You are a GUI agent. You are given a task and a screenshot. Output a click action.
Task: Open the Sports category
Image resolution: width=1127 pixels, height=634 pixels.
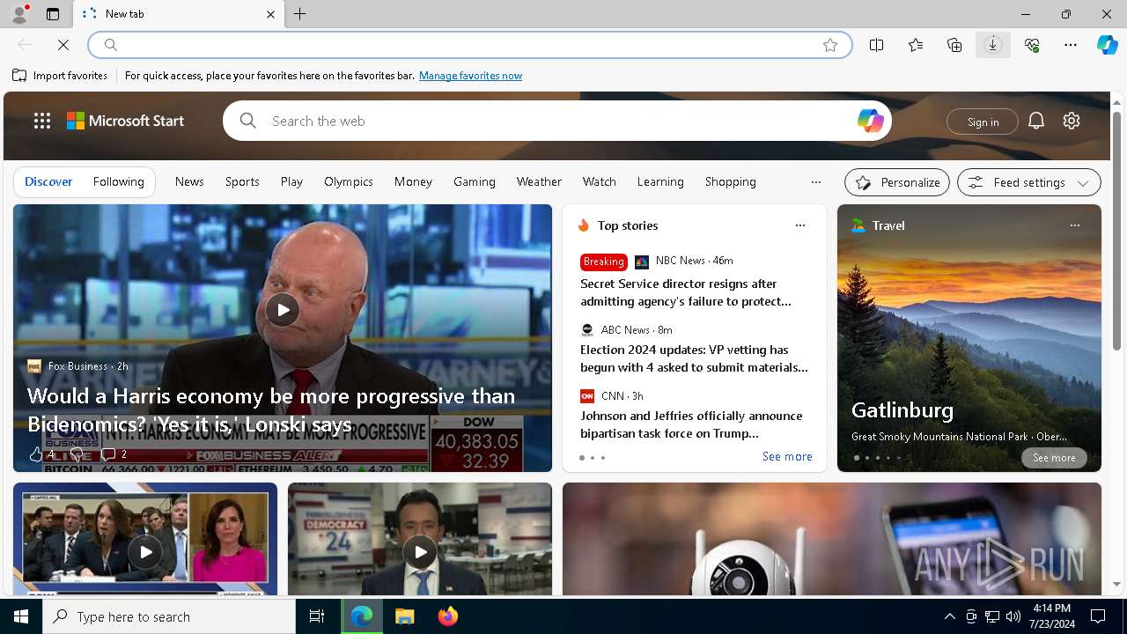[242, 181]
